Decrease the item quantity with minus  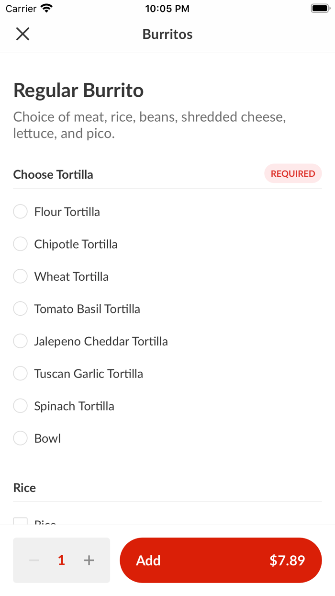pos(33,560)
